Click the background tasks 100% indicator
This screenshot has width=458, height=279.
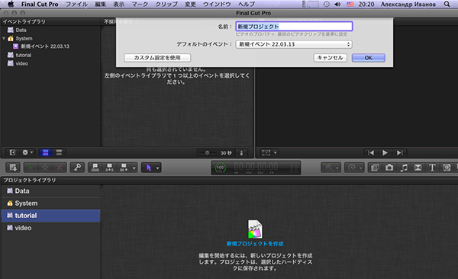(x=221, y=168)
